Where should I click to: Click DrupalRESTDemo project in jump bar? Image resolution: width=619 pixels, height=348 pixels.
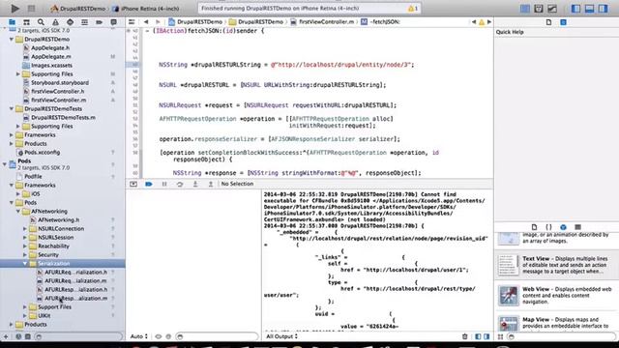195,22
